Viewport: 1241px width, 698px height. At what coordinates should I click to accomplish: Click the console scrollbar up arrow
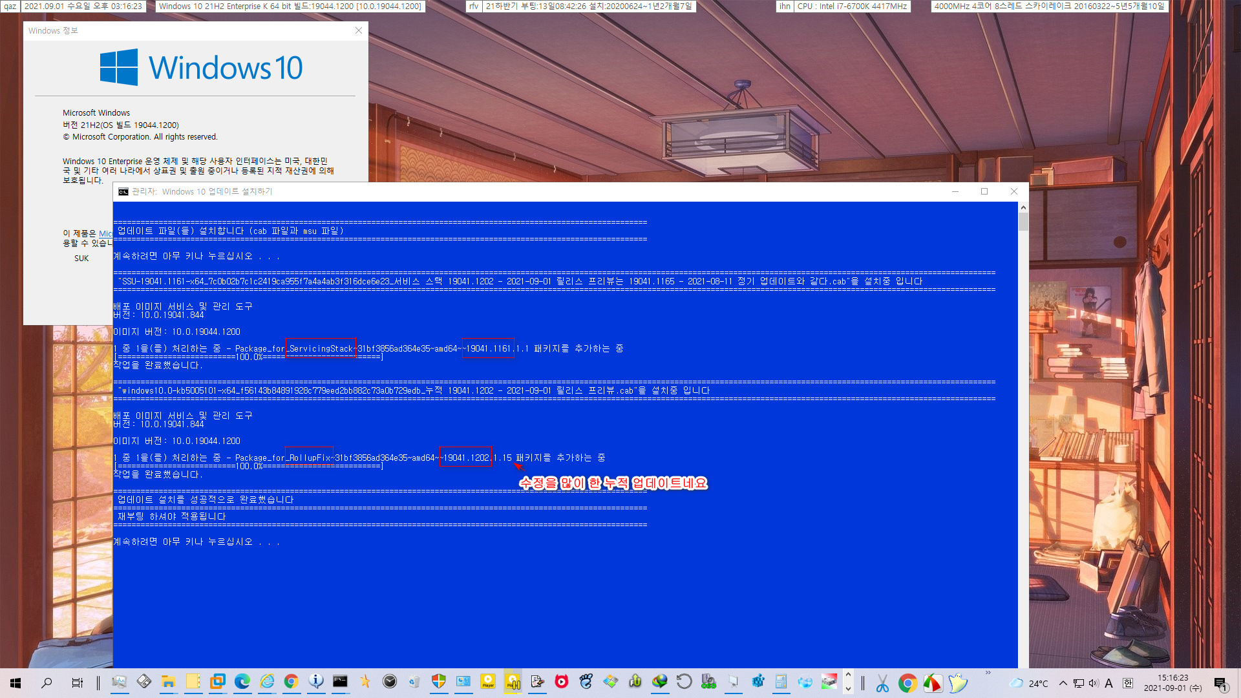coord(1023,207)
